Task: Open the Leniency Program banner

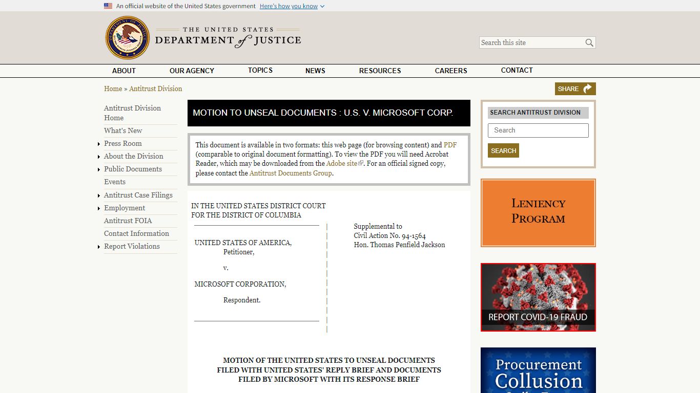Action: pyautogui.click(x=538, y=213)
